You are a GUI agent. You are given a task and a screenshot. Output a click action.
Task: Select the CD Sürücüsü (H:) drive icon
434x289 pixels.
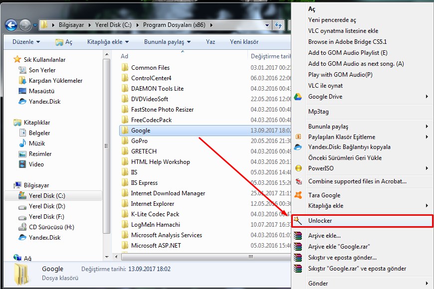coord(22,227)
